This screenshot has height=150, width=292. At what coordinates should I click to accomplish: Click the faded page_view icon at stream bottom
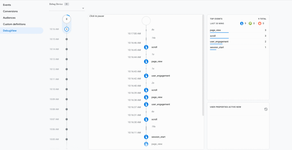[146, 144]
